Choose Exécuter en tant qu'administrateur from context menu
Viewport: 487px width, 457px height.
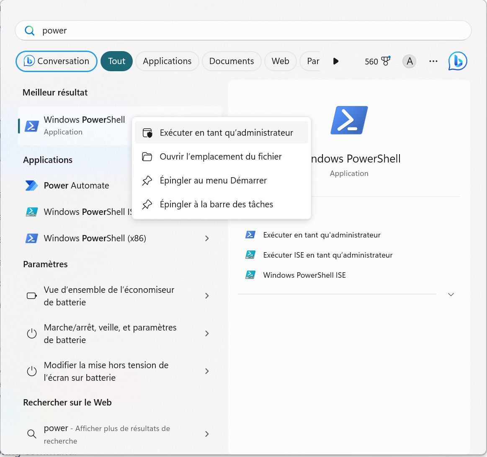point(222,133)
